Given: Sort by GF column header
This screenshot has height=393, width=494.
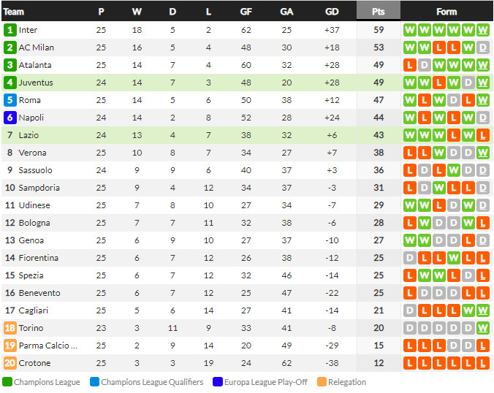Looking at the screenshot, I should (246, 12).
